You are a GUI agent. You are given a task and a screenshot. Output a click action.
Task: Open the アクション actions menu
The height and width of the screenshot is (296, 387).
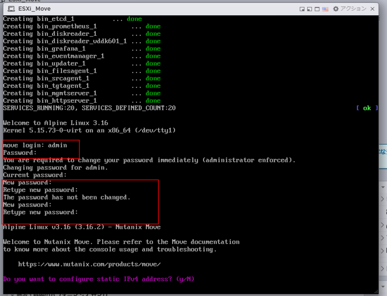pyautogui.click(x=349, y=9)
